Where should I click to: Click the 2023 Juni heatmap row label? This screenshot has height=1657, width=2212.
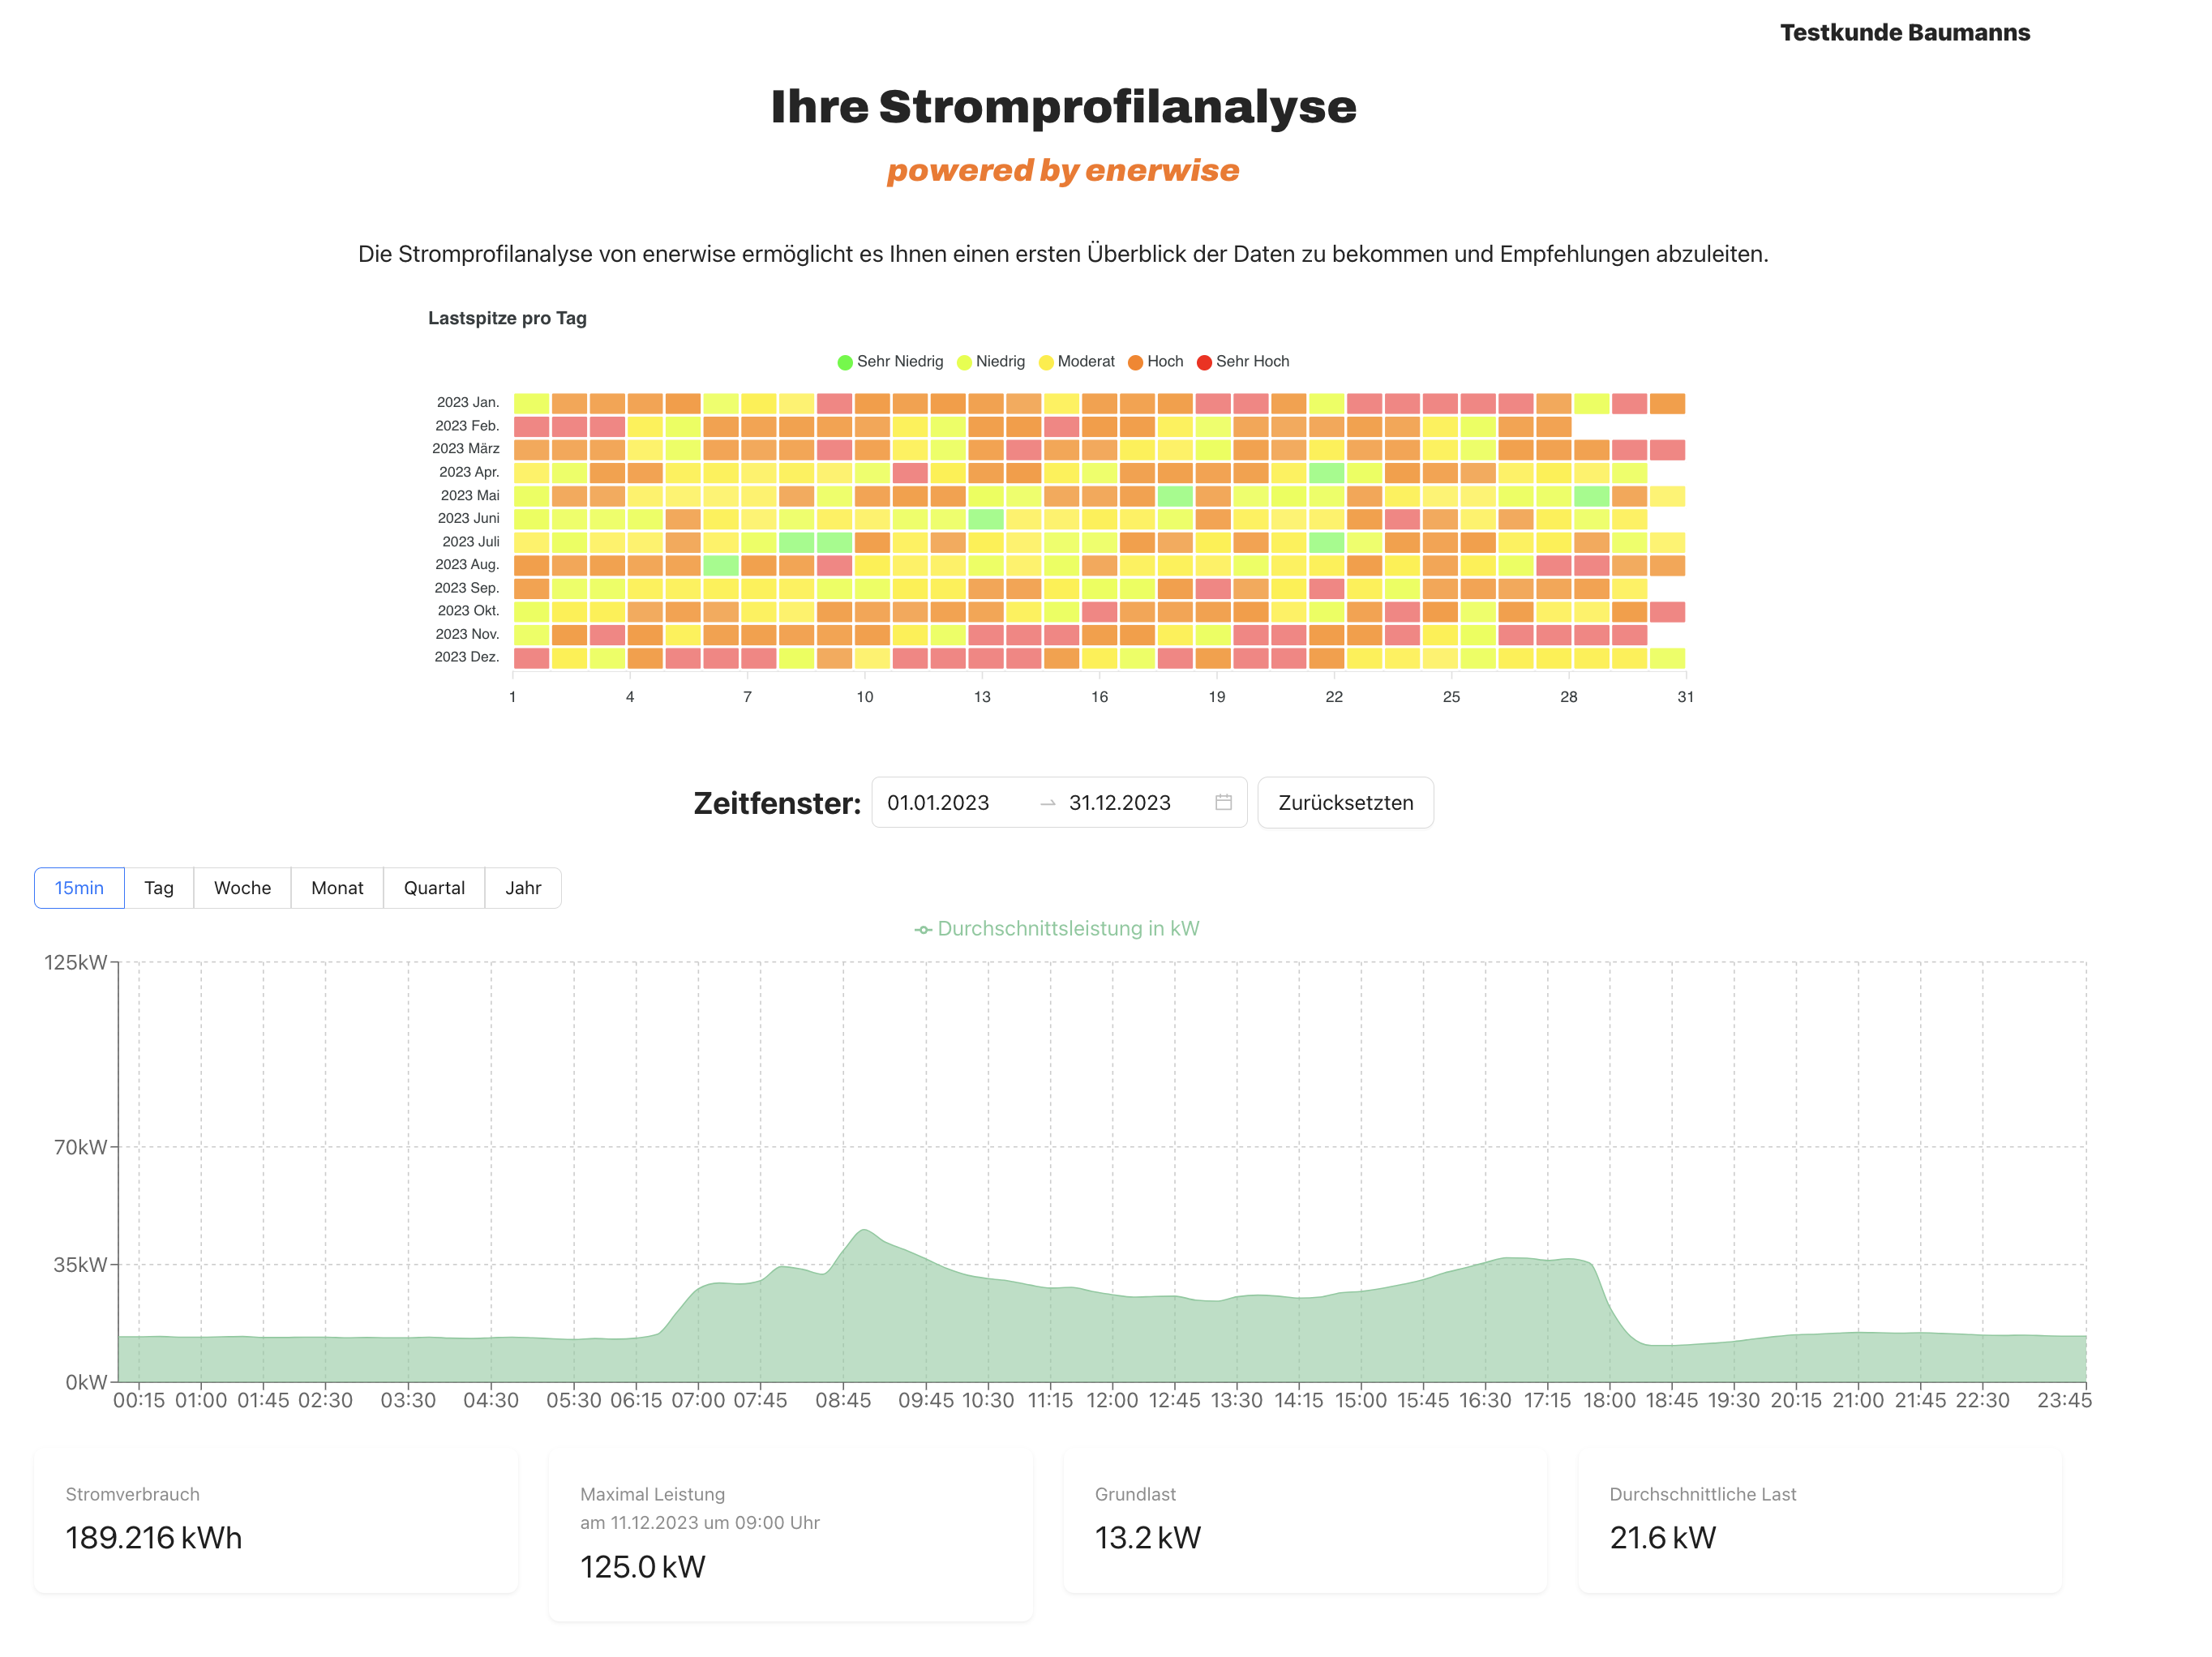tap(468, 518)
